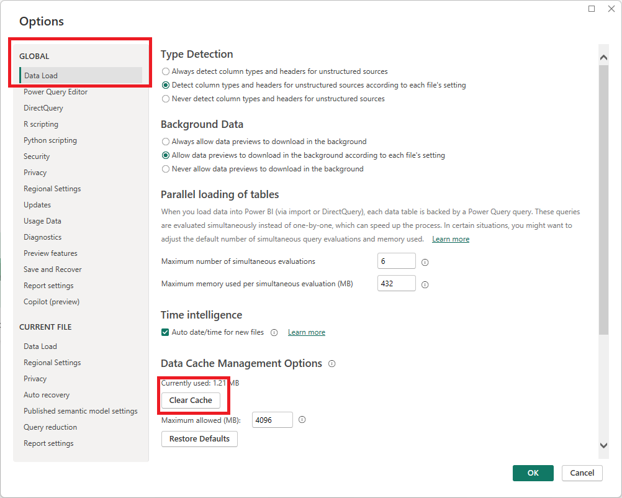622x498 pixels.
Task: Open Global Regional Settings
Action: (52, 189)
